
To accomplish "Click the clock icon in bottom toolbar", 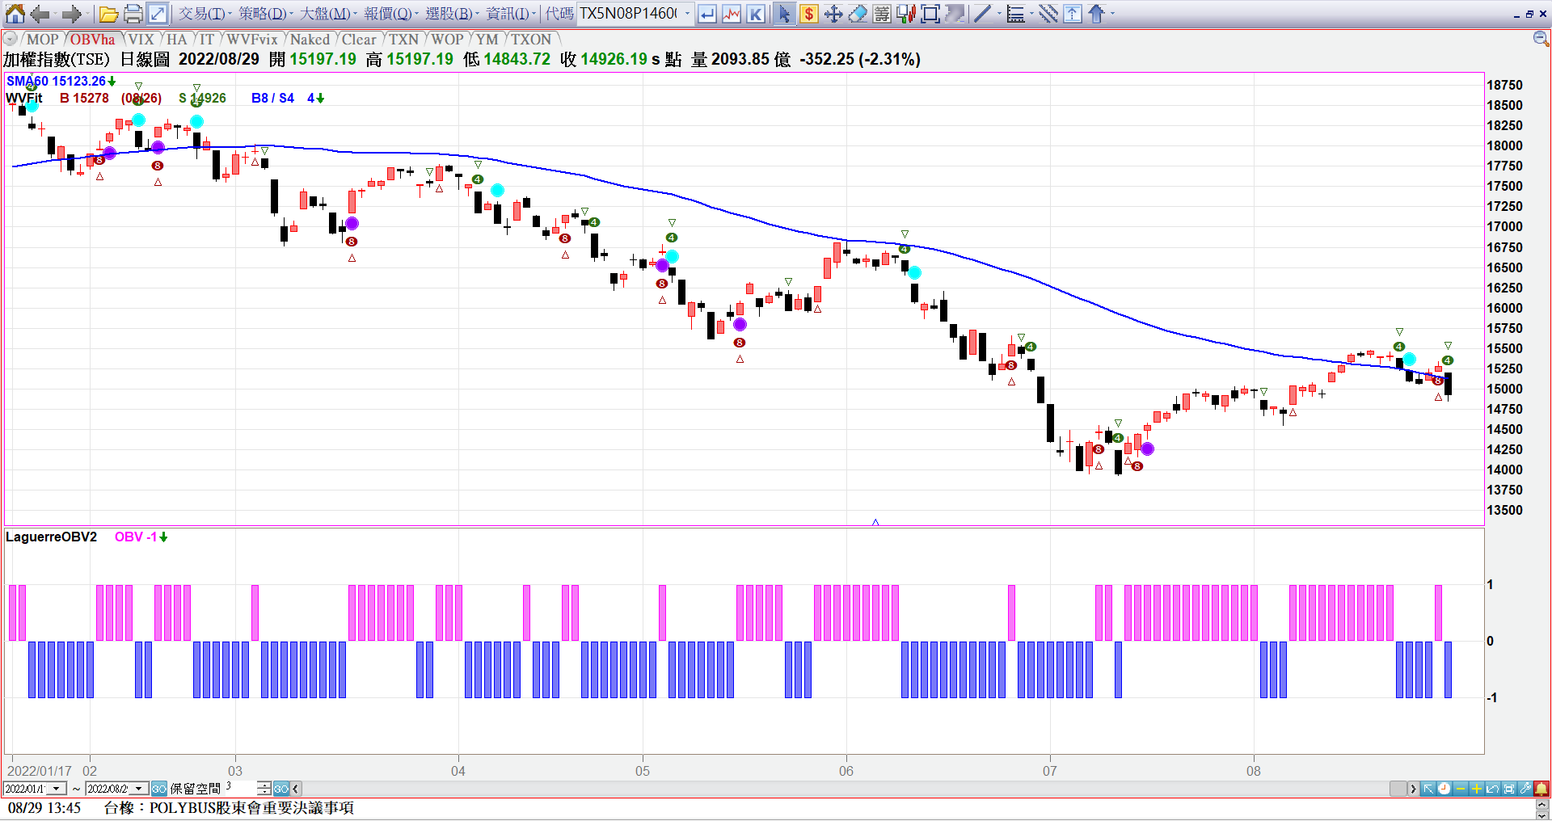I will point(1444,789).
